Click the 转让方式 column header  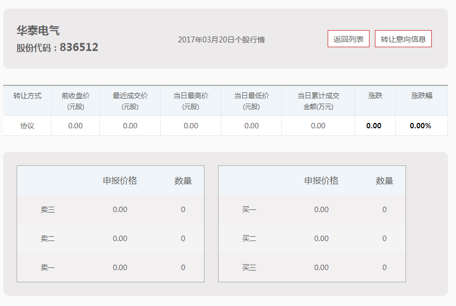27,96
